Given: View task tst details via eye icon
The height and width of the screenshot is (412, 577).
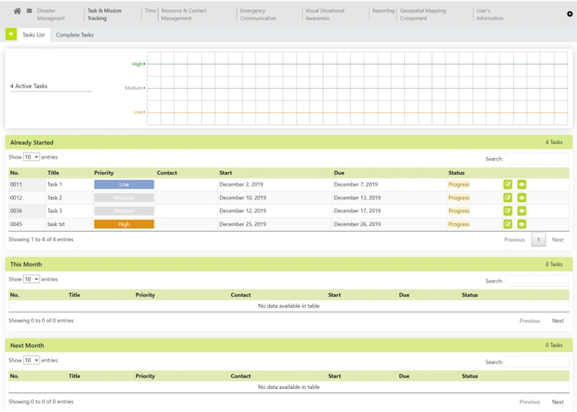Looking at the screenshot, I should point(522,224).
